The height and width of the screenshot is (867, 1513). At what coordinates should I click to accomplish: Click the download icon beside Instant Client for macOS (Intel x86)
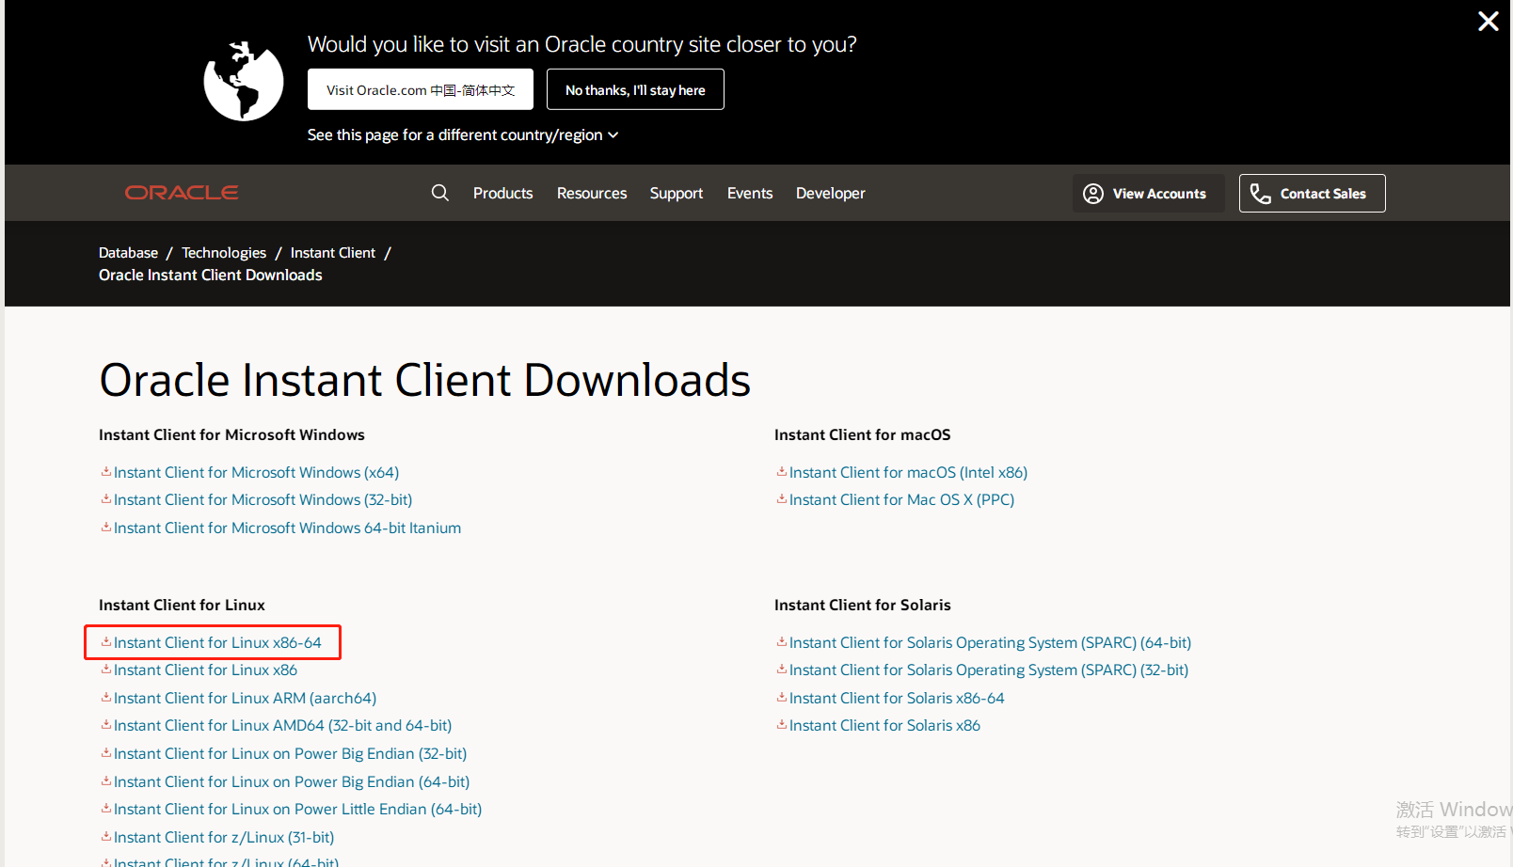pos(781,471)
